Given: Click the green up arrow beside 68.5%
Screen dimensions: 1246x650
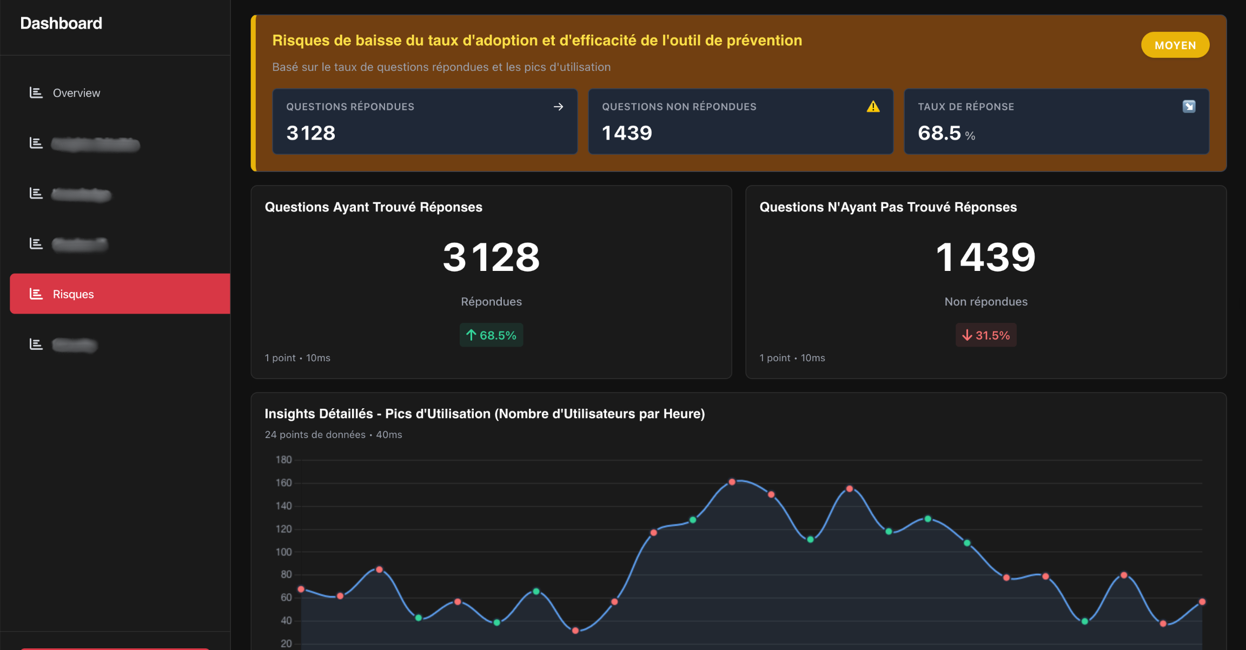Looking at the screenshot, I should tap(471, 335).
